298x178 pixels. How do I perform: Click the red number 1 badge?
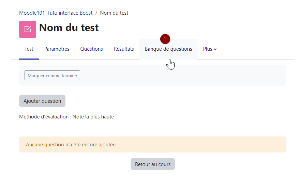pyautogui.click(x=165, y=39)
